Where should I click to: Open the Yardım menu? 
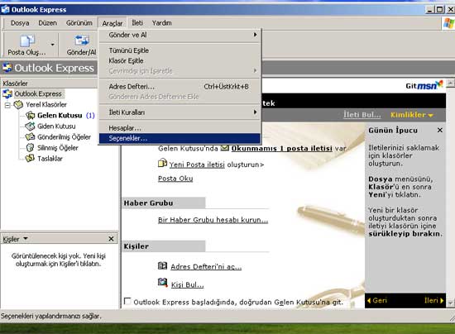(x=161, y=23)
